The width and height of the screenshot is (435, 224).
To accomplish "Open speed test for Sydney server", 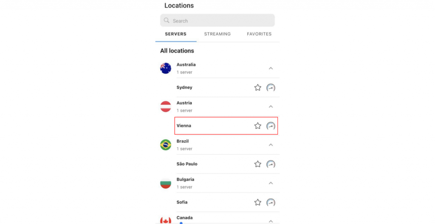I will point(271,88).
